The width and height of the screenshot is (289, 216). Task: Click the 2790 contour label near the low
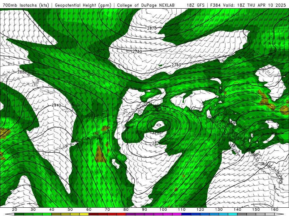tap(157, 132)
